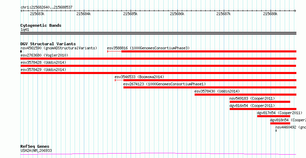Open the esv2674123 1000GenomesConsortiumPhase1 label
Image resolution: width=306 pixels, height=158 pixels.
point(164,84)
